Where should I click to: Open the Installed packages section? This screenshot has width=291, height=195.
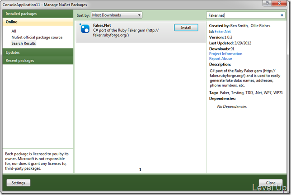(38, 14)
